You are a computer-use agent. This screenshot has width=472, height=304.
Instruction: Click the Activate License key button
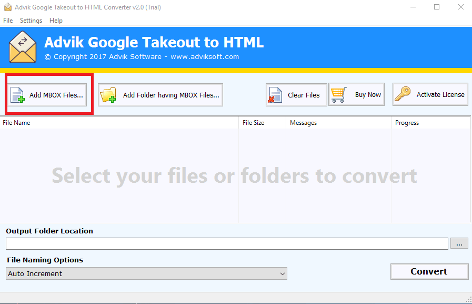click(x=430, y=95)
